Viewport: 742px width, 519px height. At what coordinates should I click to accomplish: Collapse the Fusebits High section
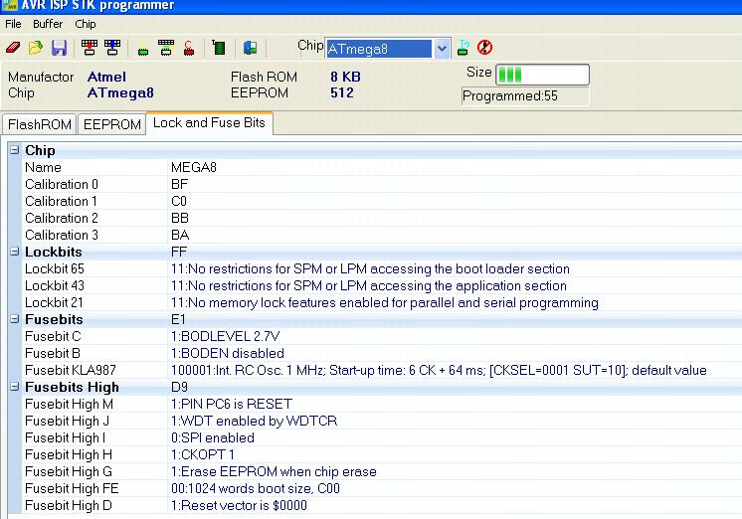coord(15,387)
